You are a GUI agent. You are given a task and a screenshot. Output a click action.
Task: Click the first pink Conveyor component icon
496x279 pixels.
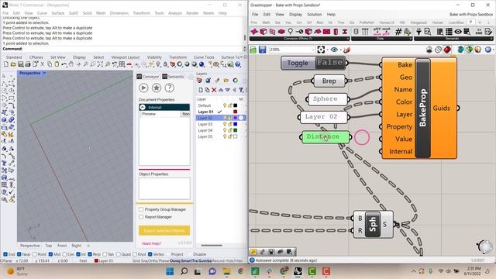[x=255, y=32]
